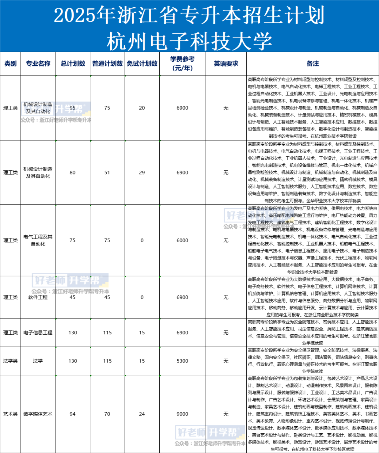Click the 法学 major name cell
The image size is (379, 453).
[38, 361]
